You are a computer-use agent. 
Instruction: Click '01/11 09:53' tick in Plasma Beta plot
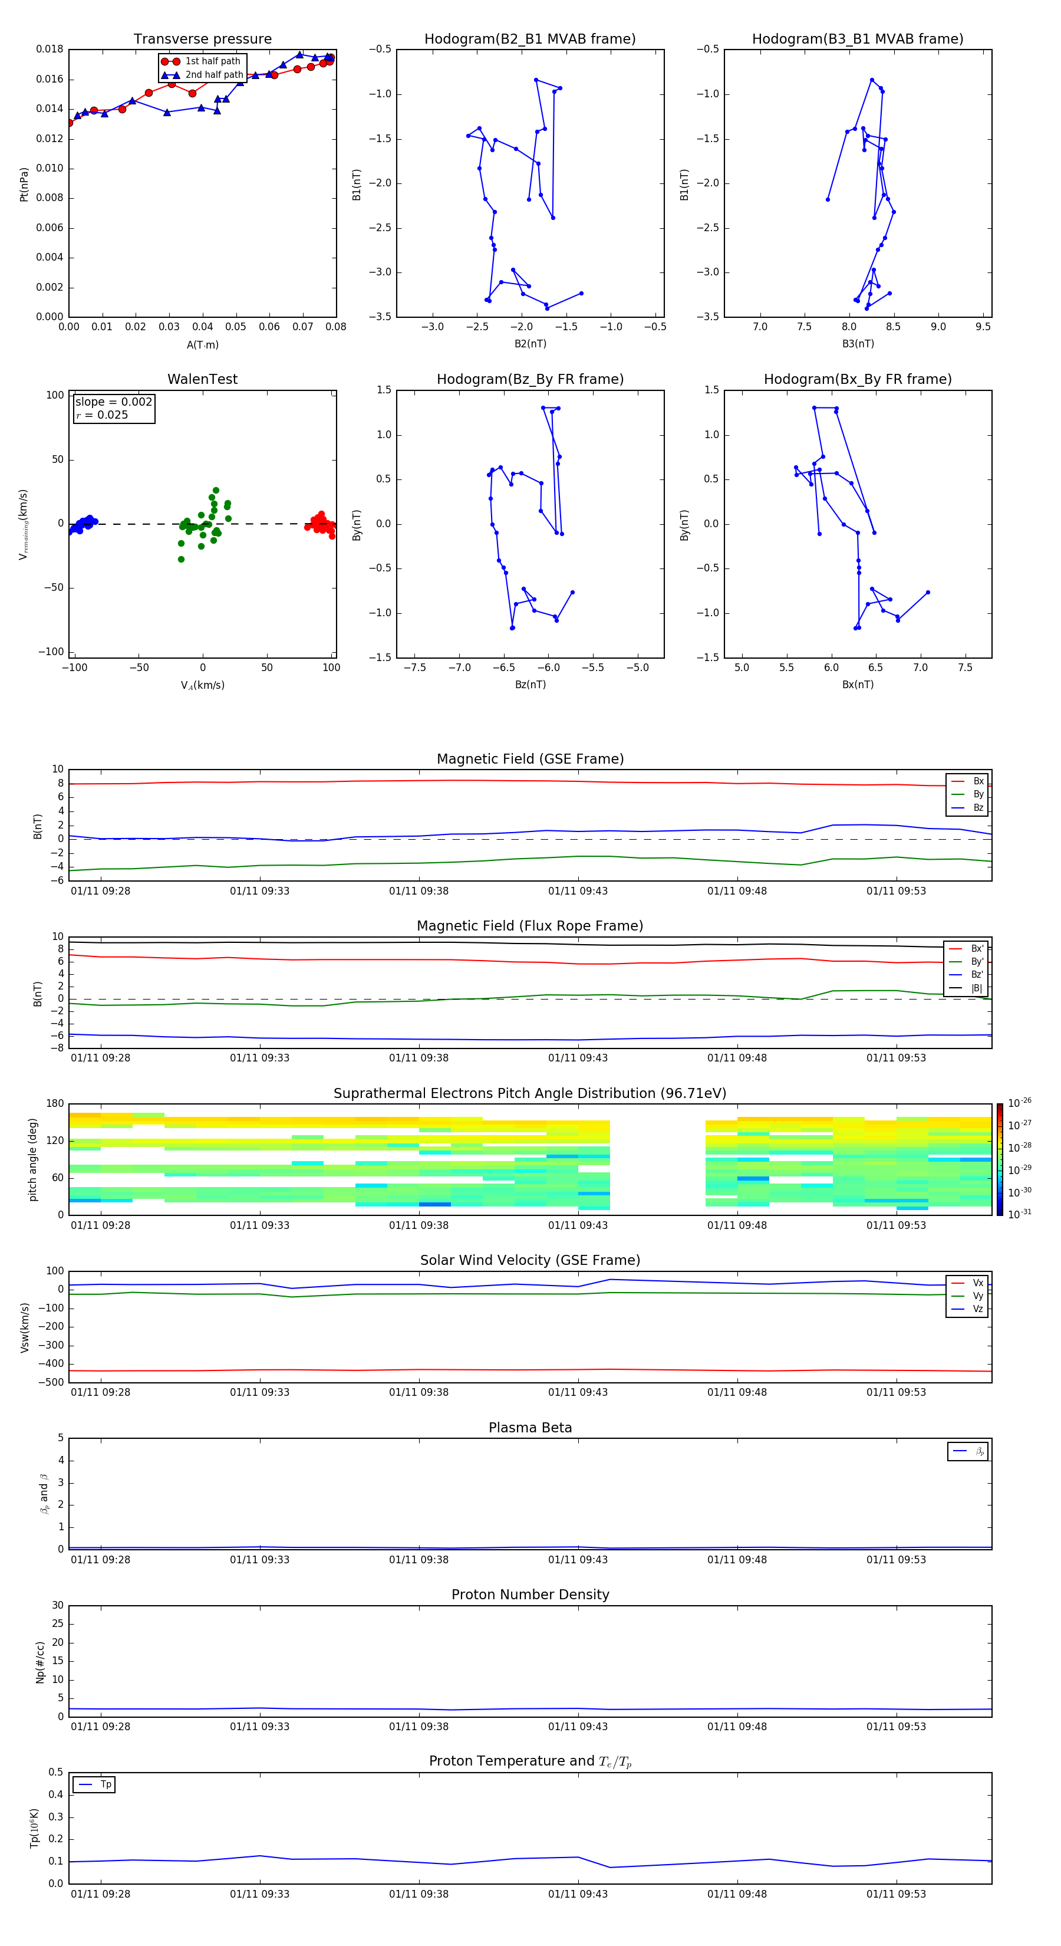tap(895, 1559)
